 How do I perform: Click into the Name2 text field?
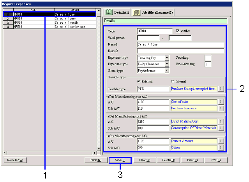(180, 51)
